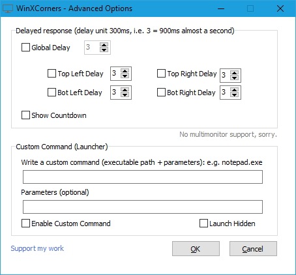Turn on Show Countdown
Viewport: 296px width, 275px height.
(x=25, y=115)
